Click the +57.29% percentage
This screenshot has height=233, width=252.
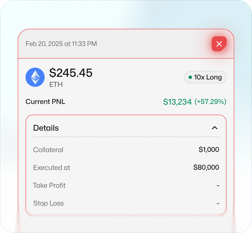click(x=210, y=102)
